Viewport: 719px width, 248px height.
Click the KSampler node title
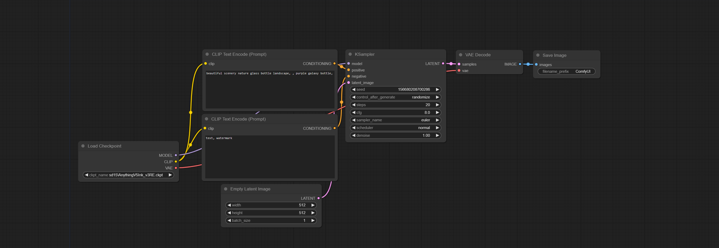click(x=365, y=54)
